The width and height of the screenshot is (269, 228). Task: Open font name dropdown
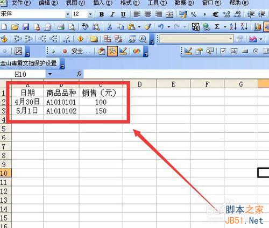click(x=68, y=15)
